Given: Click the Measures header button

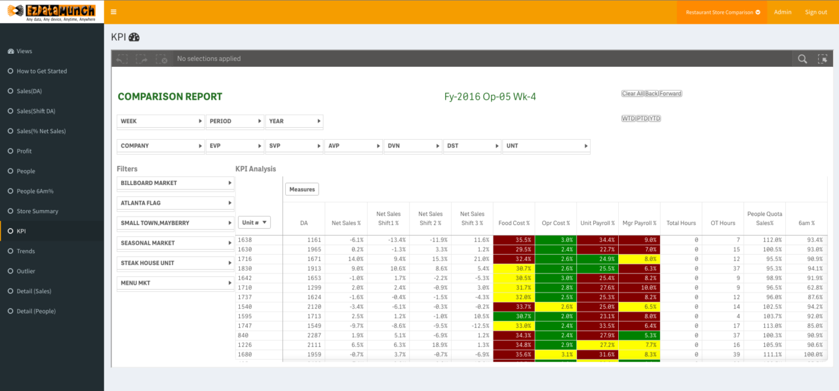Looking at the screenshot, I should pos(302,189).
